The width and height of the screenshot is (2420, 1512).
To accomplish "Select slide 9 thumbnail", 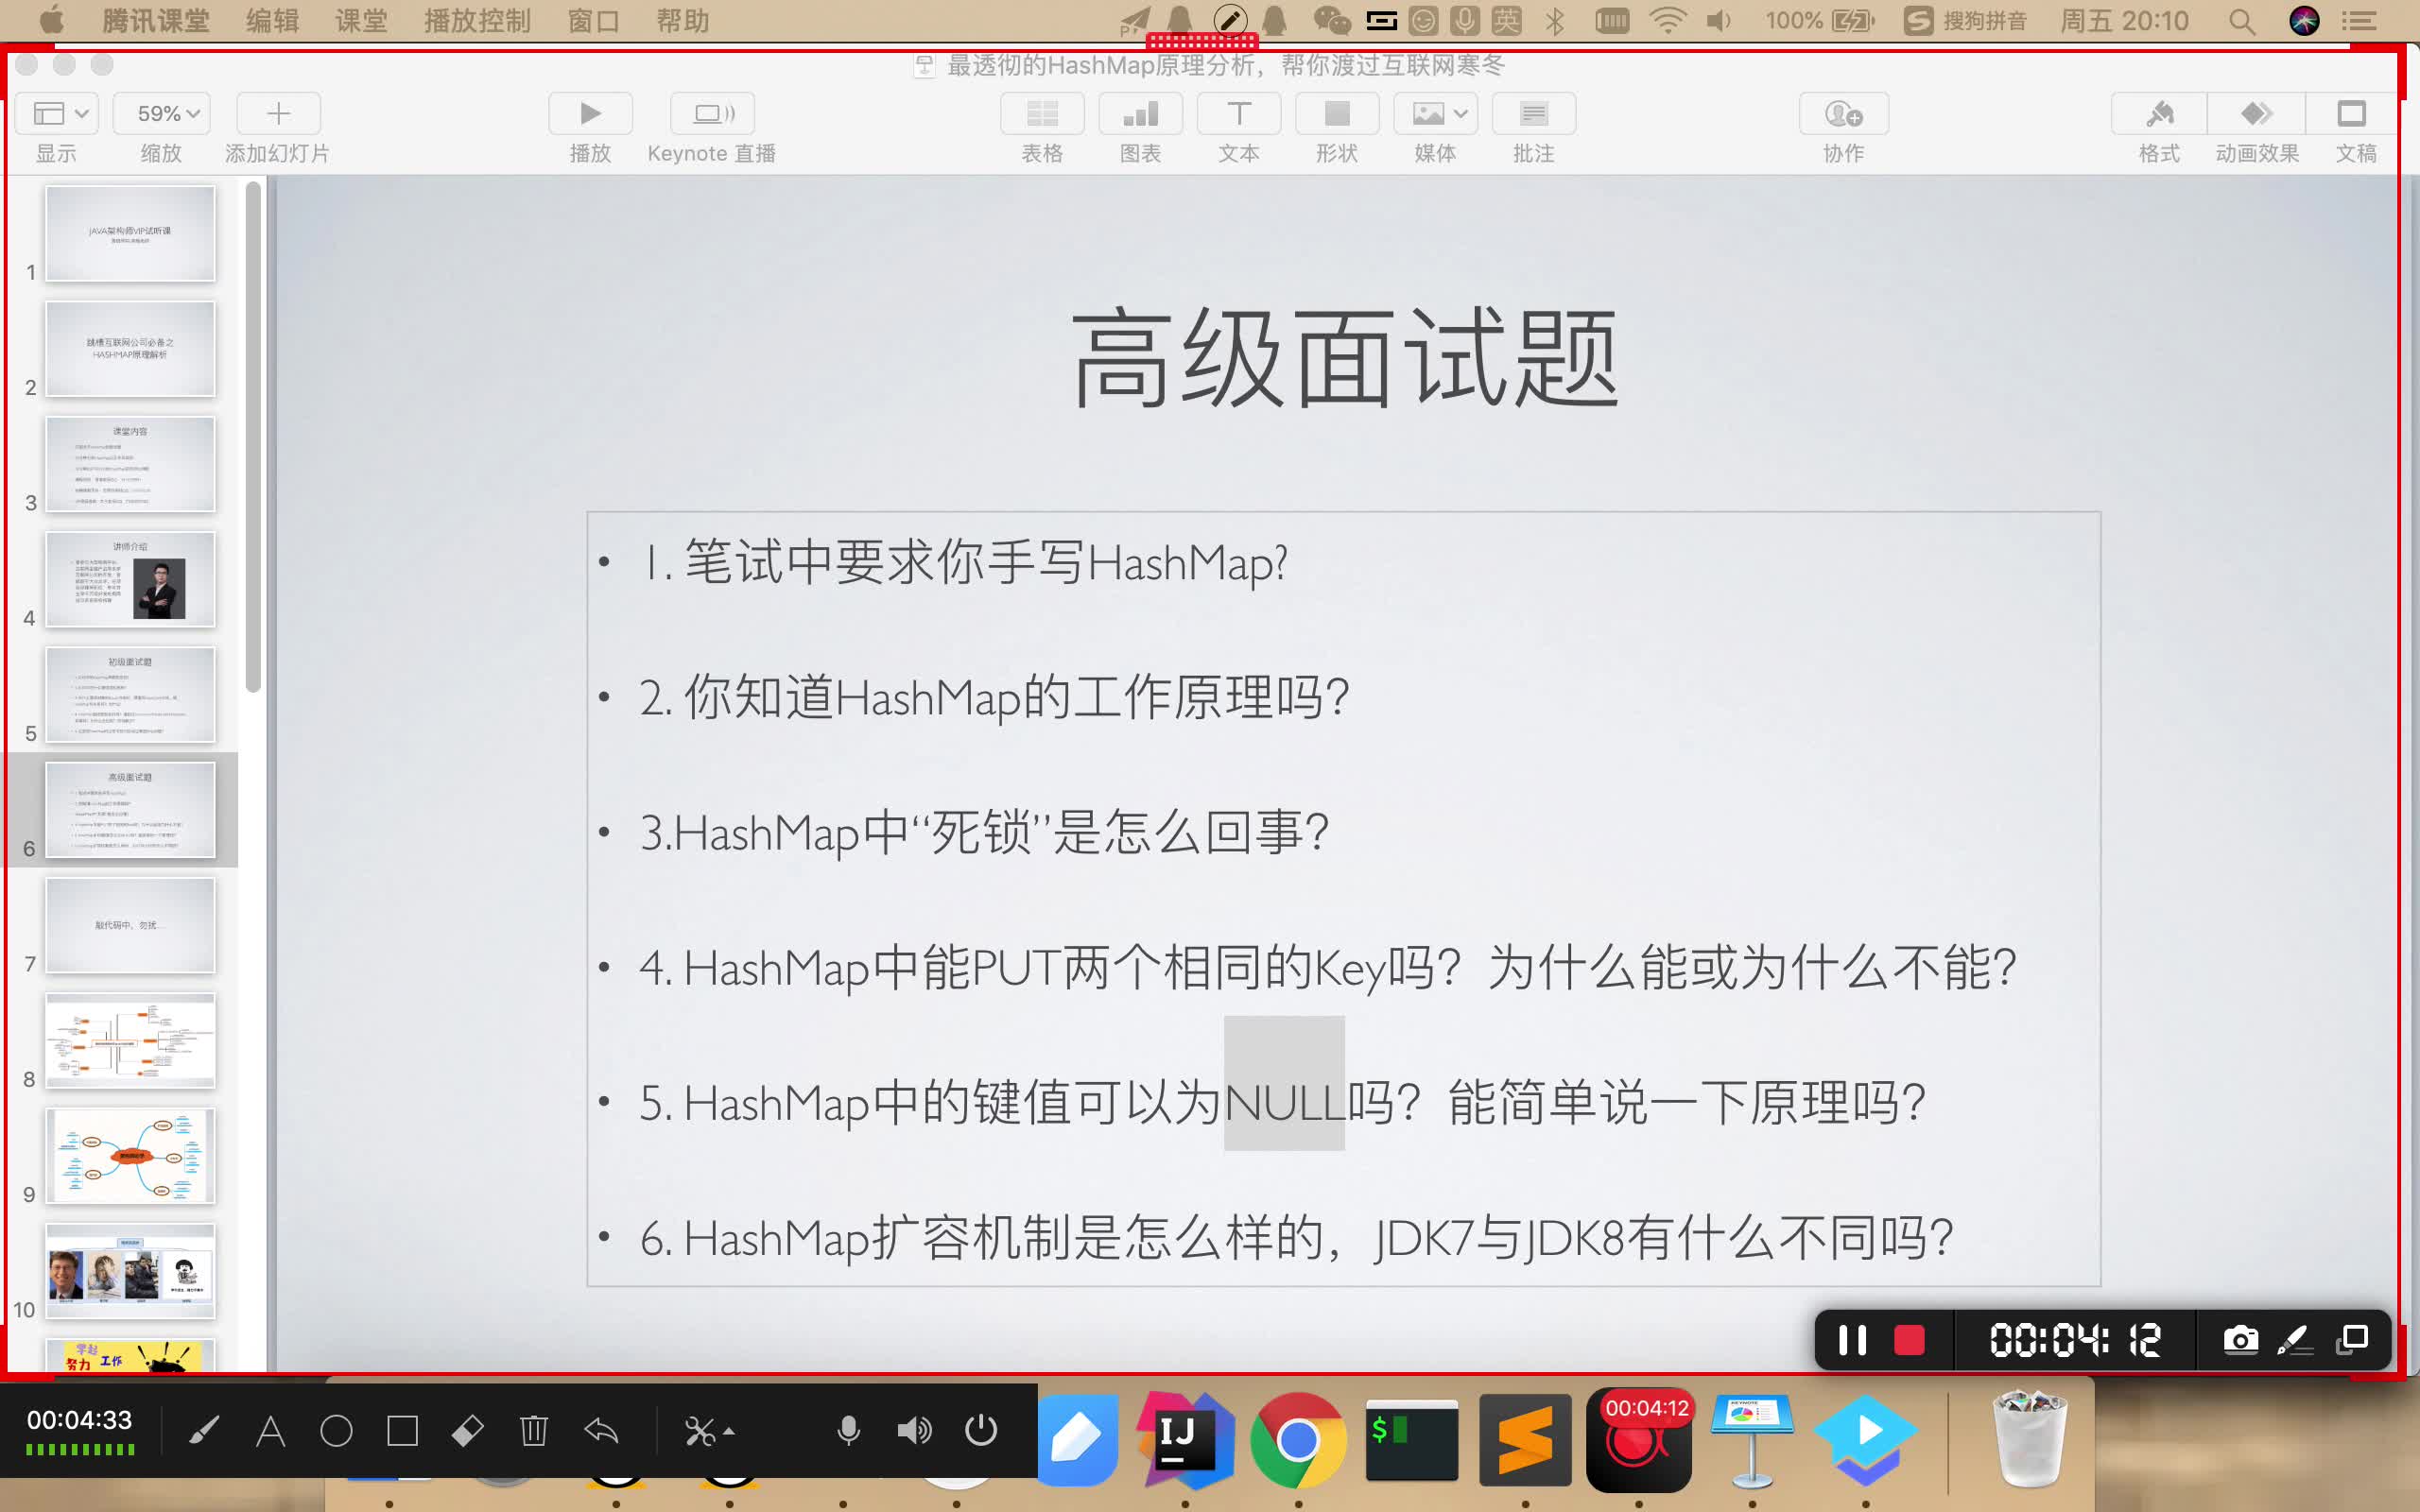I will tap(130, 1156).
